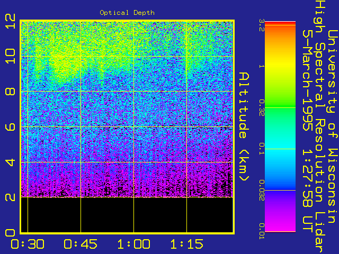Click the altitude axis label 8

tap(10, 92)
